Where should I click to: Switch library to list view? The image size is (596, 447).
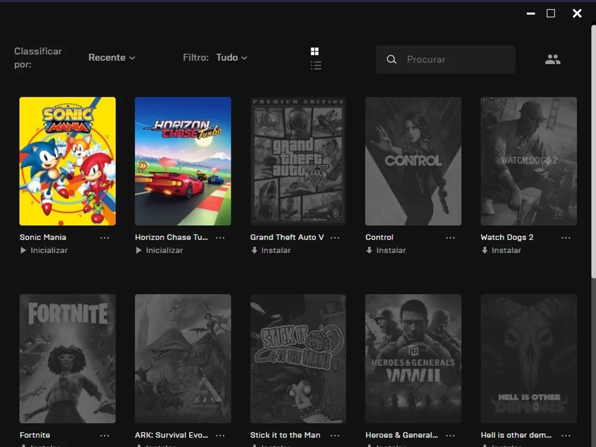(x=316, y=66)
